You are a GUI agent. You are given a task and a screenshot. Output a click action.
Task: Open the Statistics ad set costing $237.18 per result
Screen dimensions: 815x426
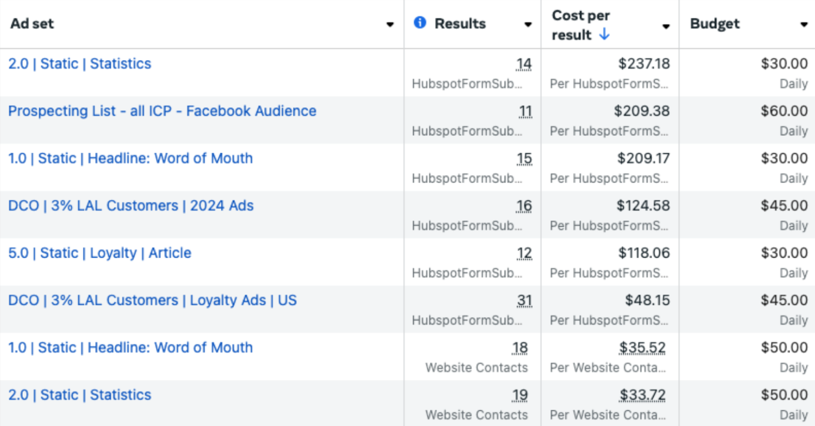tap(80, 63)
